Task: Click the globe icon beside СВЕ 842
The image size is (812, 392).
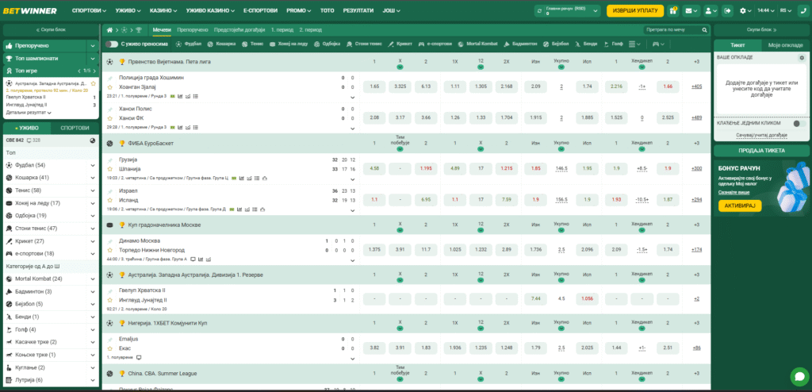Action: (x=93, y=140)
